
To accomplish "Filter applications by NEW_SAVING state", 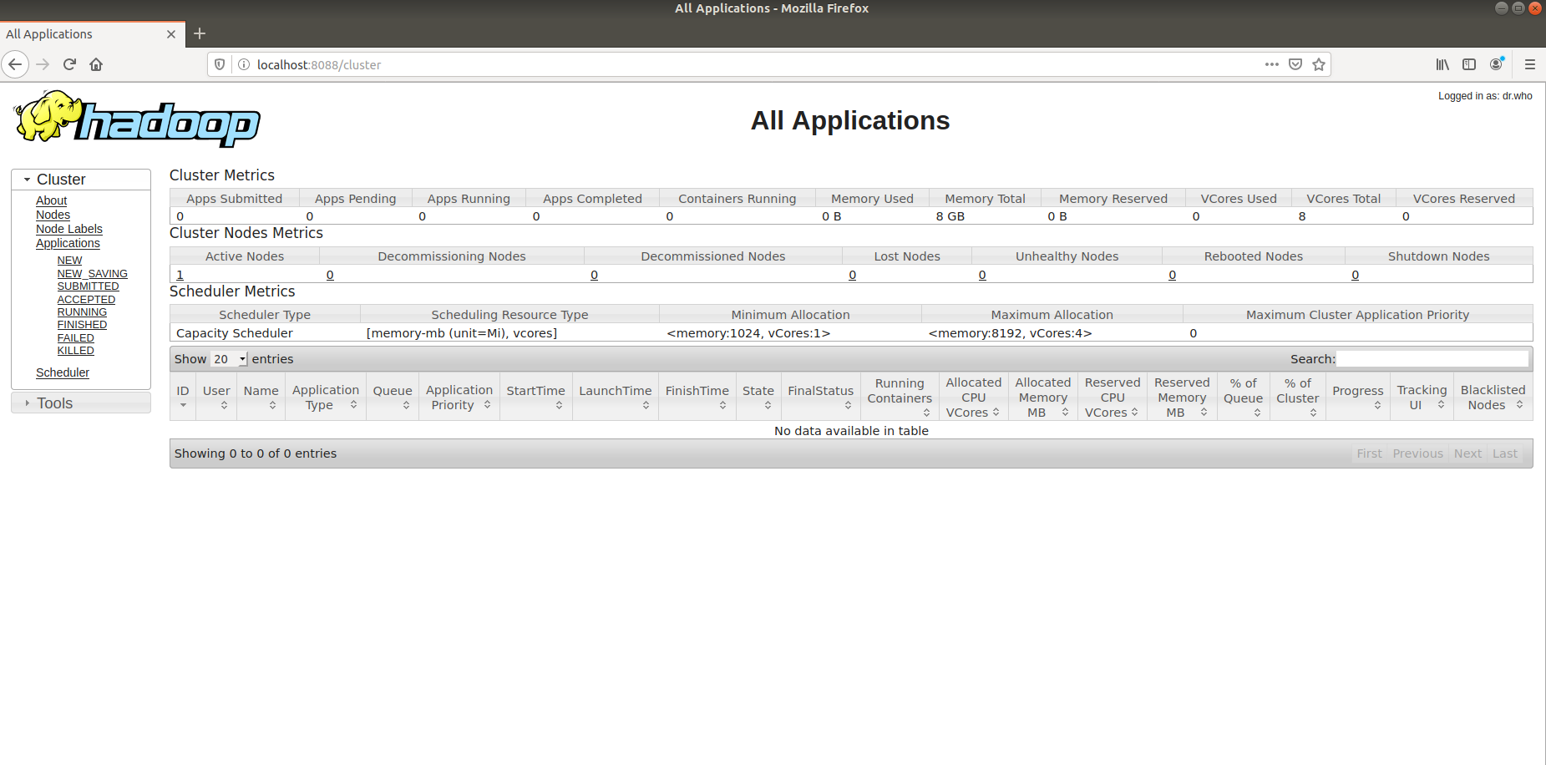I will [x=92, y=274].
